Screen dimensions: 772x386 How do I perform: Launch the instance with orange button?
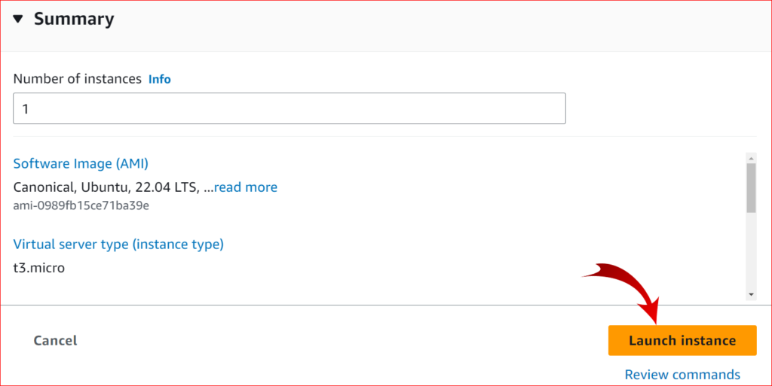682,340
